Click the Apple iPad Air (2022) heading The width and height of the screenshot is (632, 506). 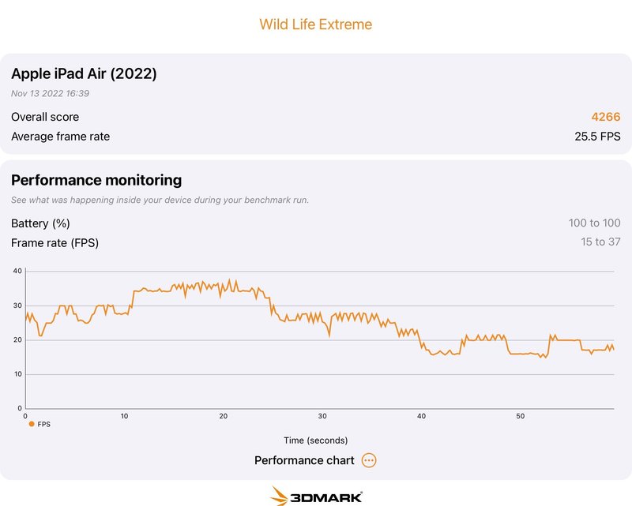coord(84,74)
